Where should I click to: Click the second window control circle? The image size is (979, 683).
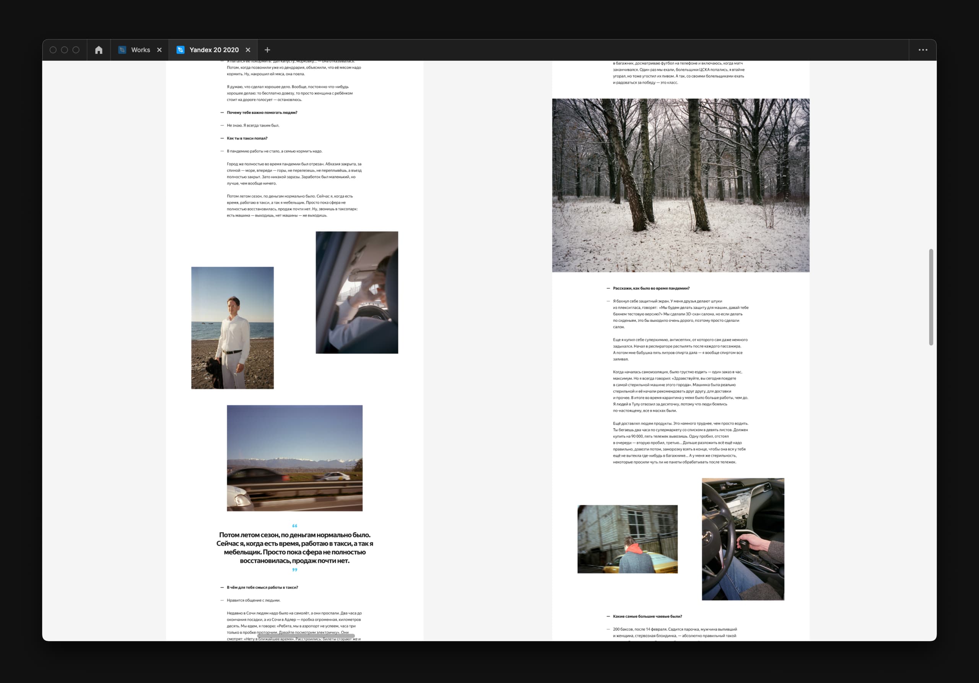coord(64,50)
